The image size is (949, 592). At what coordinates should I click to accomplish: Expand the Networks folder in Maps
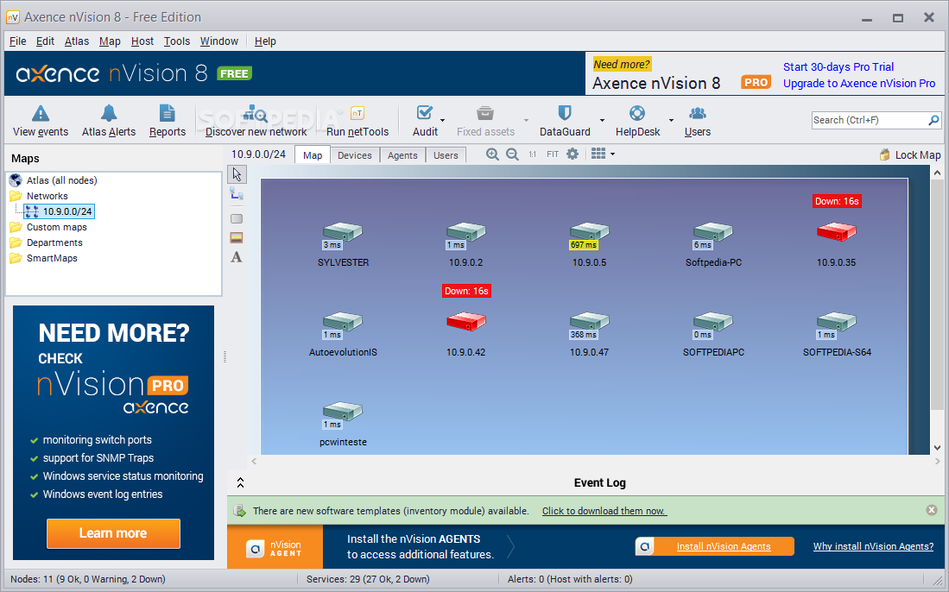16,196
